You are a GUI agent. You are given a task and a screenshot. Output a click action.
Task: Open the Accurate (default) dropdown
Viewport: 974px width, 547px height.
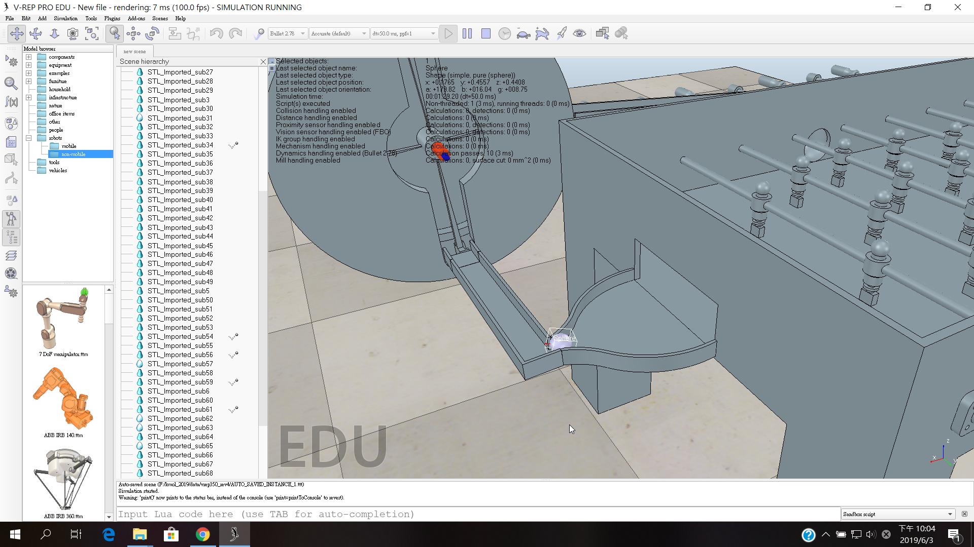point(339,33)
